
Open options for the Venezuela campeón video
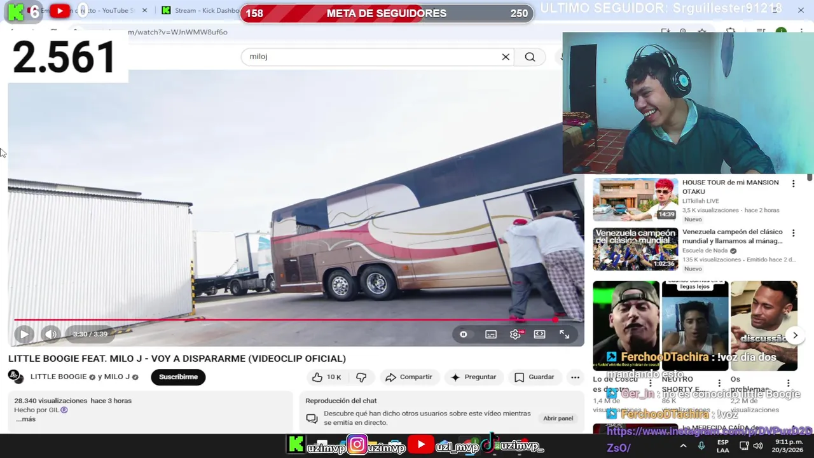(793, 233)
